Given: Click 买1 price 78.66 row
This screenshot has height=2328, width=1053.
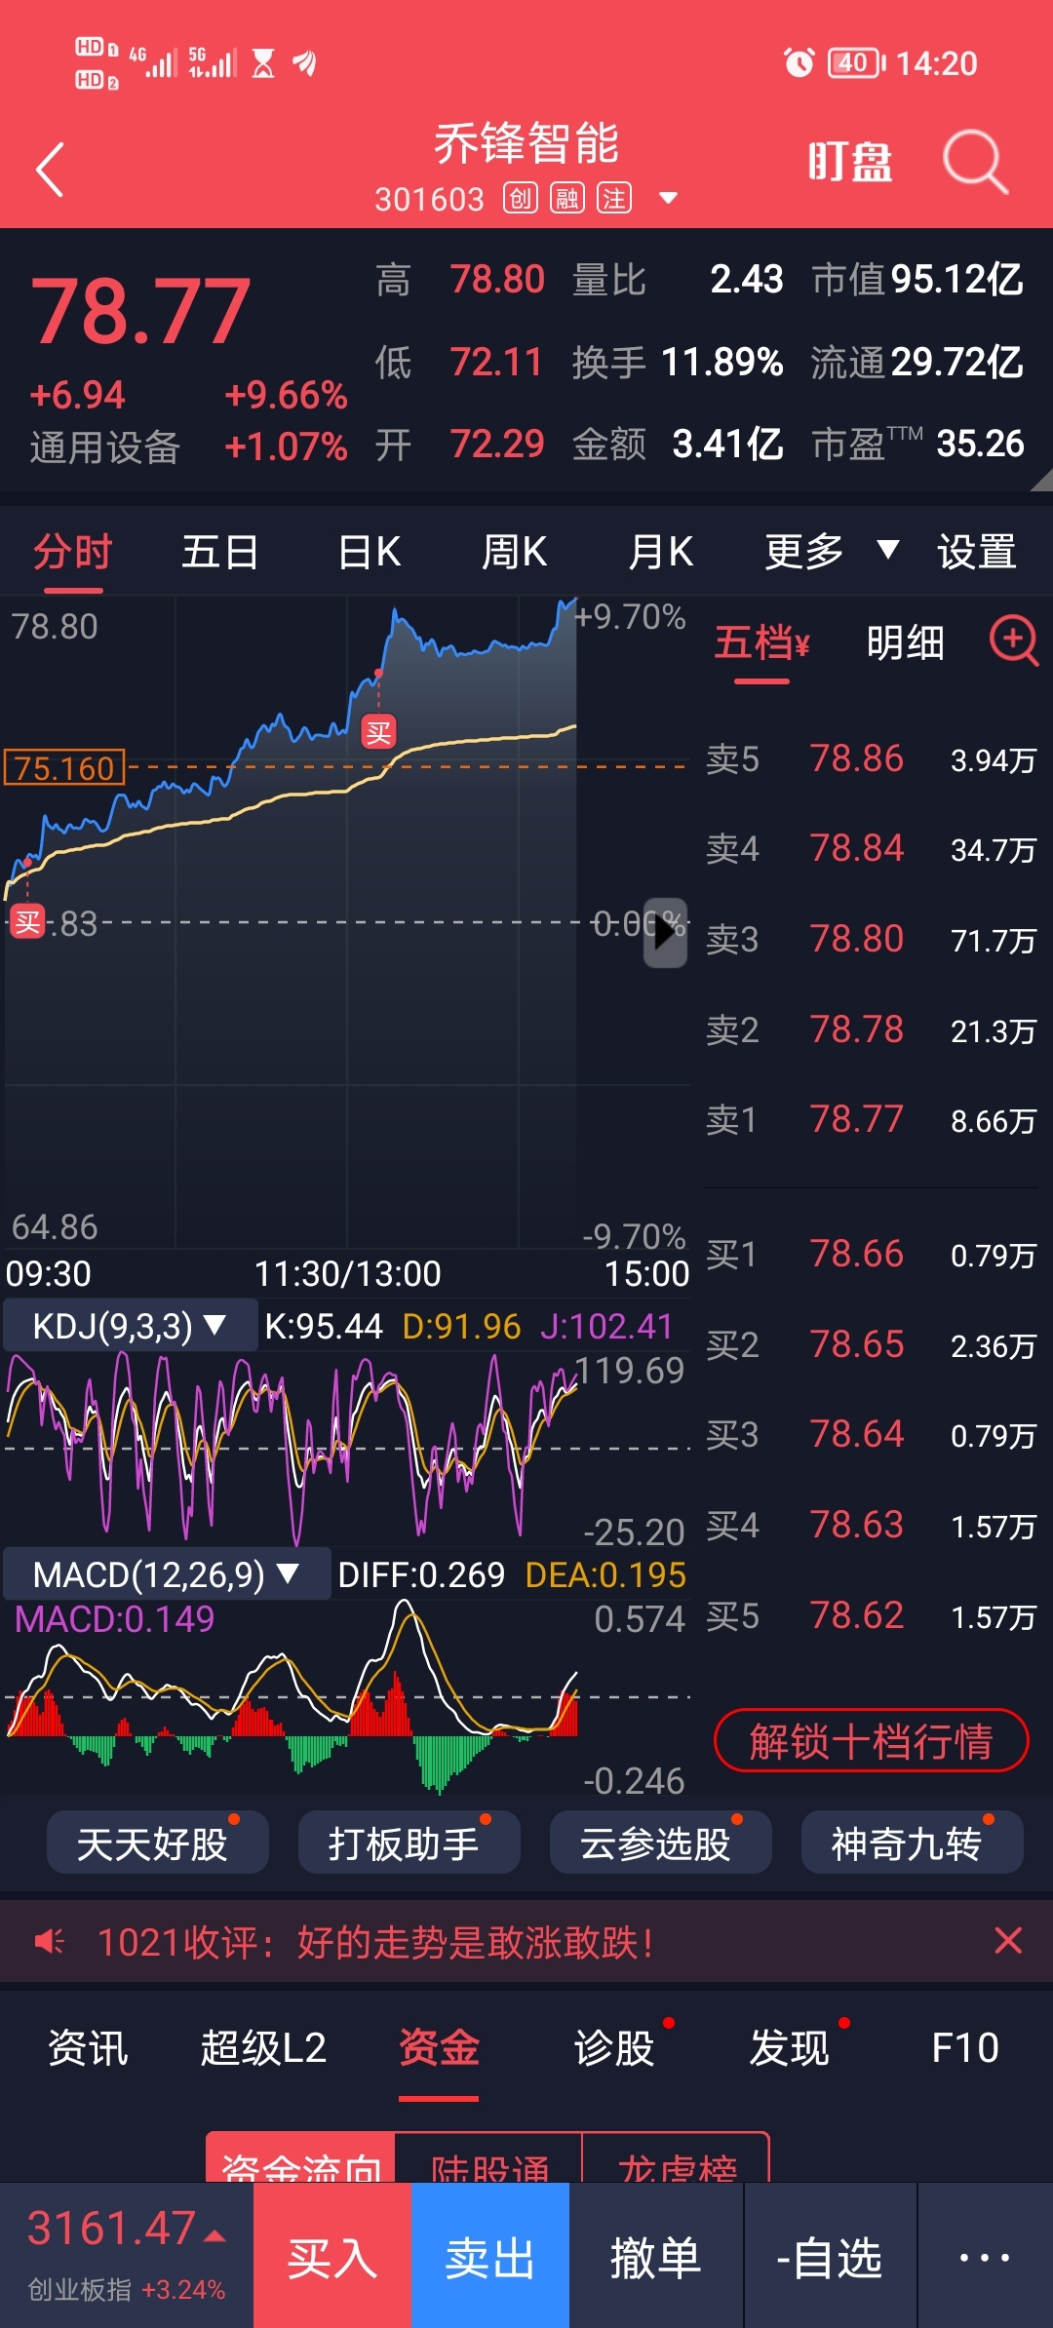Looking at the screenshot, I should point(872,1255).
